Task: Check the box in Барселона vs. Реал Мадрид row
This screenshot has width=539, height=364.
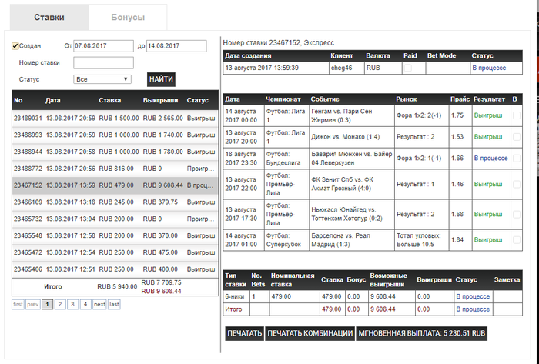Action: pos(517,240)
